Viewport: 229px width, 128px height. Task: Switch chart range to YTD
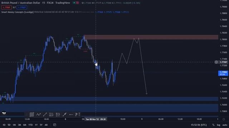click(30, 125)
